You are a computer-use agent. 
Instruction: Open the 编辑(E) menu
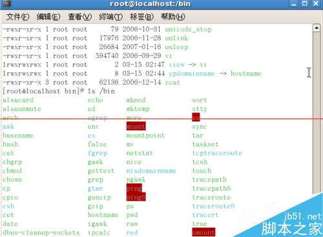[48, 17]
